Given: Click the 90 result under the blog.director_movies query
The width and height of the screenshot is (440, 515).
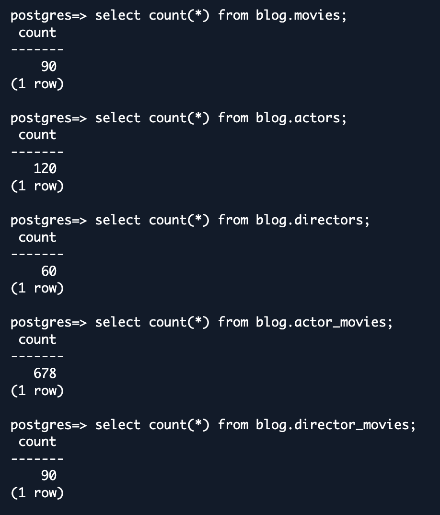Looking at the screenshot, I should (x=49, y=476).
